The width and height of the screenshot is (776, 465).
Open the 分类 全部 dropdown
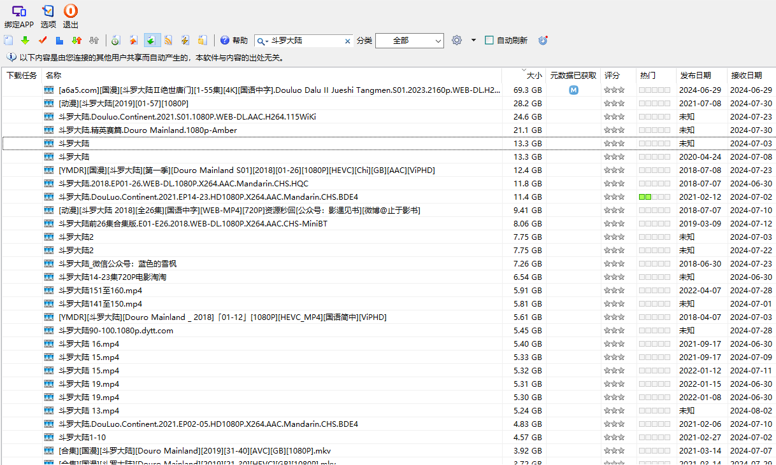click(x=409, y=41)
